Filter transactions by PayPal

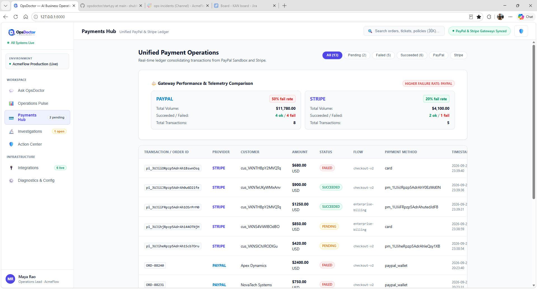[x=439, y=55]
